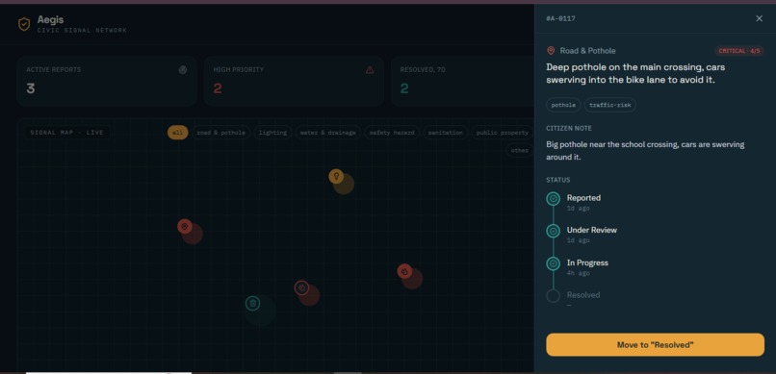This screenshot has height=374, width=776.
Task: Close the report detail panel
Action: (759, 18)
